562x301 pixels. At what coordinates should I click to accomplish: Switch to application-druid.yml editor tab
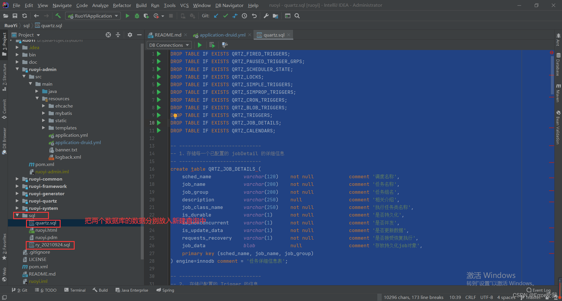[222, 35]
